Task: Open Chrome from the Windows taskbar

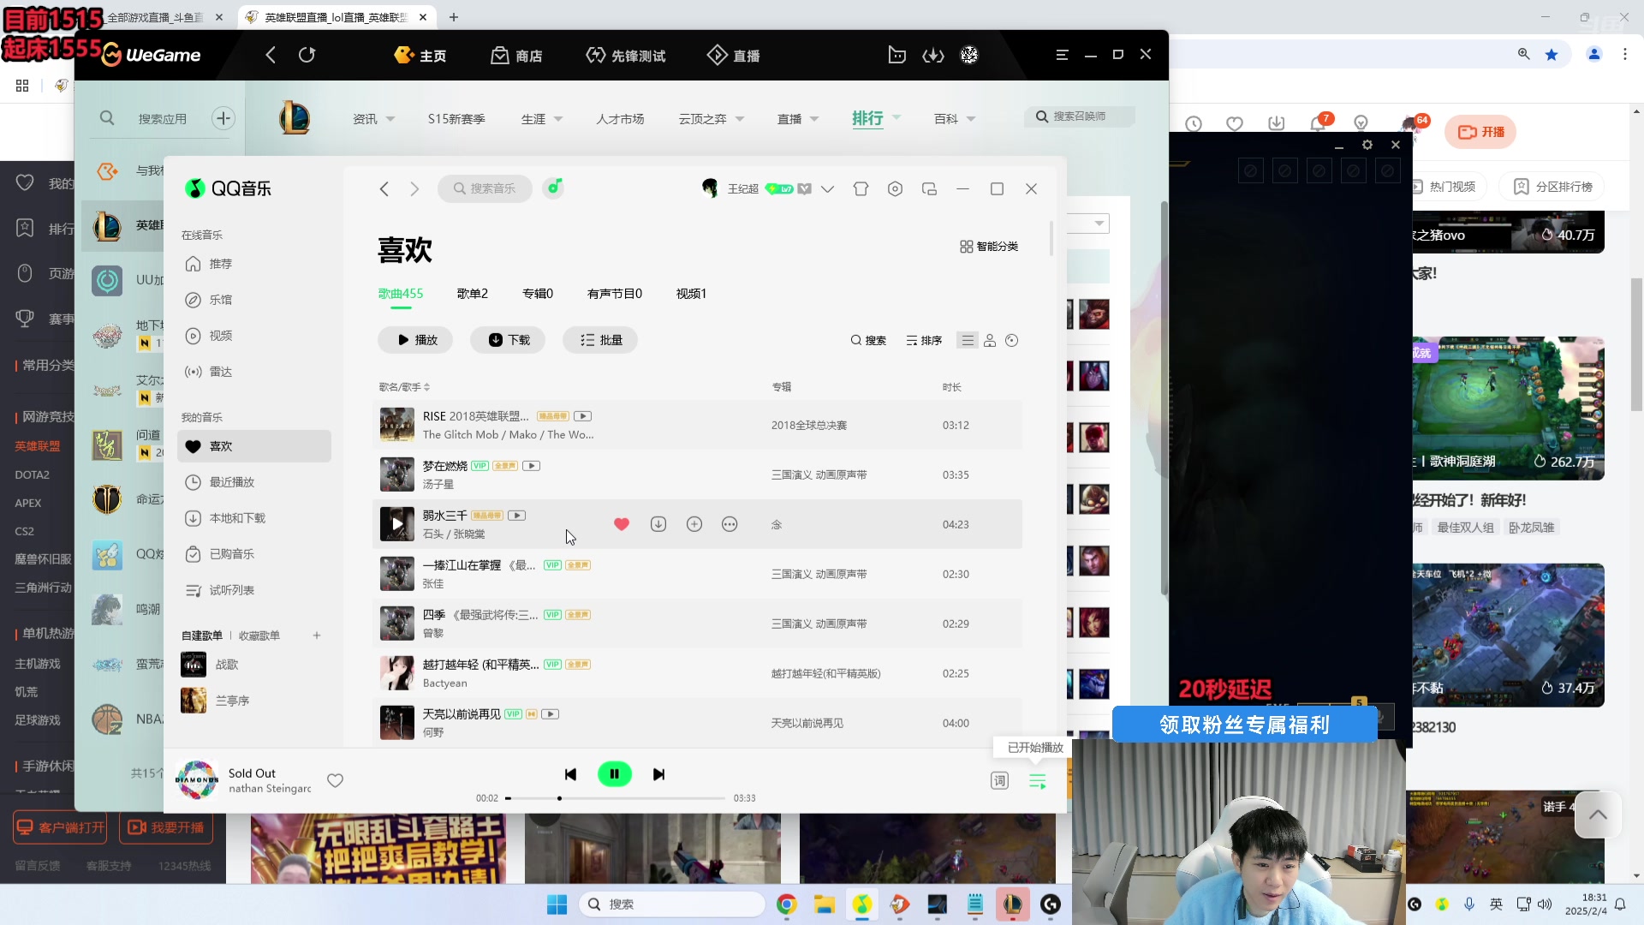Action: (786, 904)
